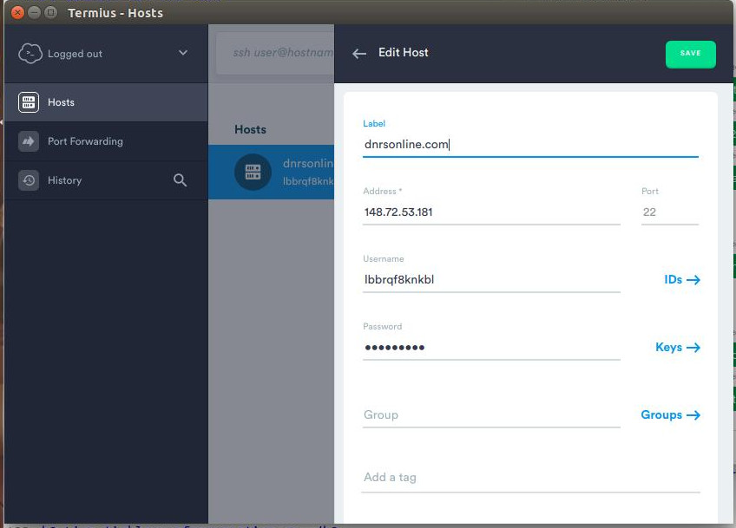Open Port Forwarding in the sidebar
The width and height of the screenshot is (736, 528).
[x=106, y=141]
